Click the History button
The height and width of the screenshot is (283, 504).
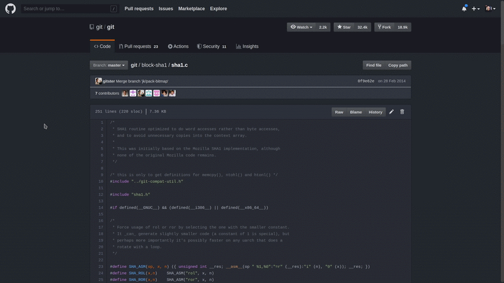pyautogui.click(x=375, y=112)
